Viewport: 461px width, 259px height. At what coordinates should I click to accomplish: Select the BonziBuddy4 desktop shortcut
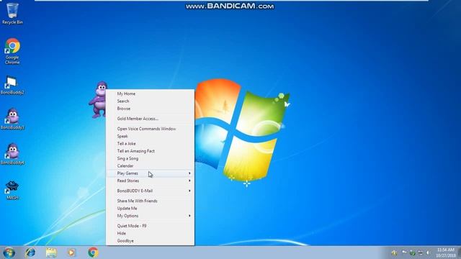point(12,154)
